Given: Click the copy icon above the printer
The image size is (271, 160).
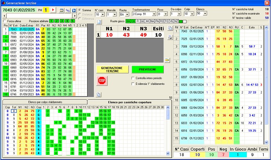Looking at the screenshot, I should [x=170, y=28].
